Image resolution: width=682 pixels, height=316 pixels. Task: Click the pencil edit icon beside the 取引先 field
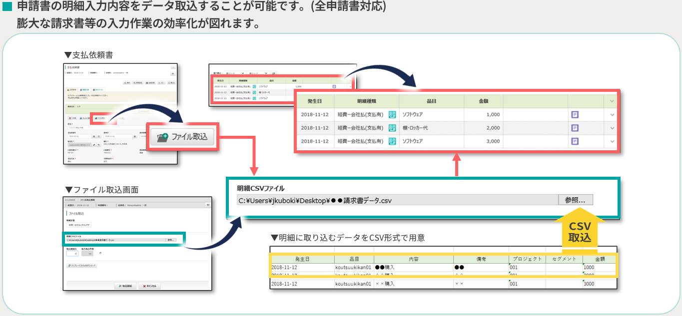[94, 145]
